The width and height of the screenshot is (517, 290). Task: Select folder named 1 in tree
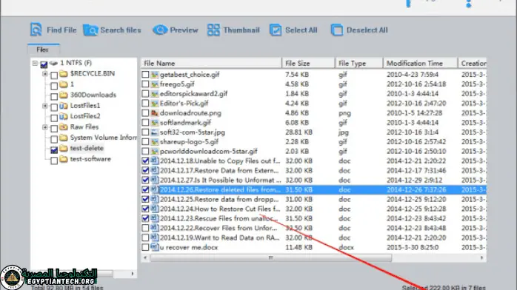[x=72, y=84]
